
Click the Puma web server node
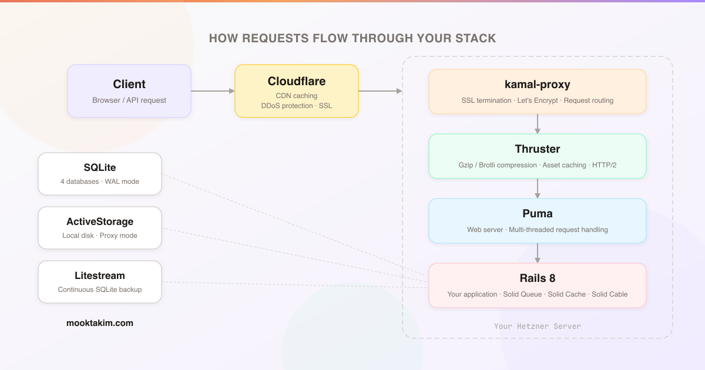tap(537, 220)
